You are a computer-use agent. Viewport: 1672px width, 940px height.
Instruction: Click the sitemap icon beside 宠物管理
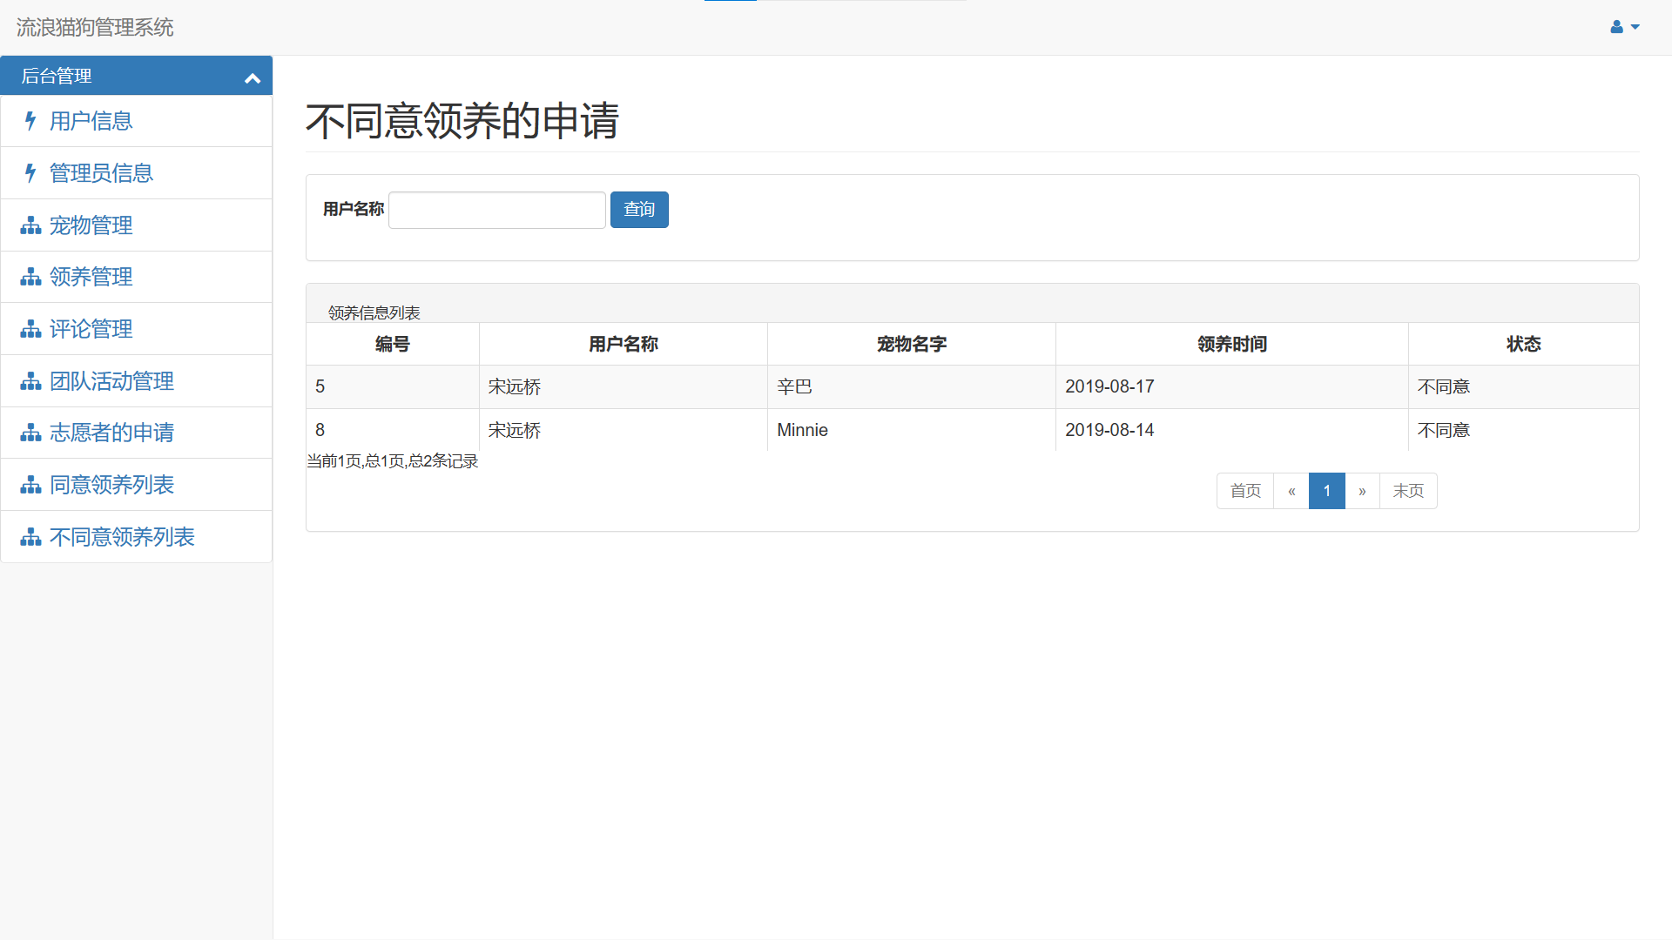[30, 225]
